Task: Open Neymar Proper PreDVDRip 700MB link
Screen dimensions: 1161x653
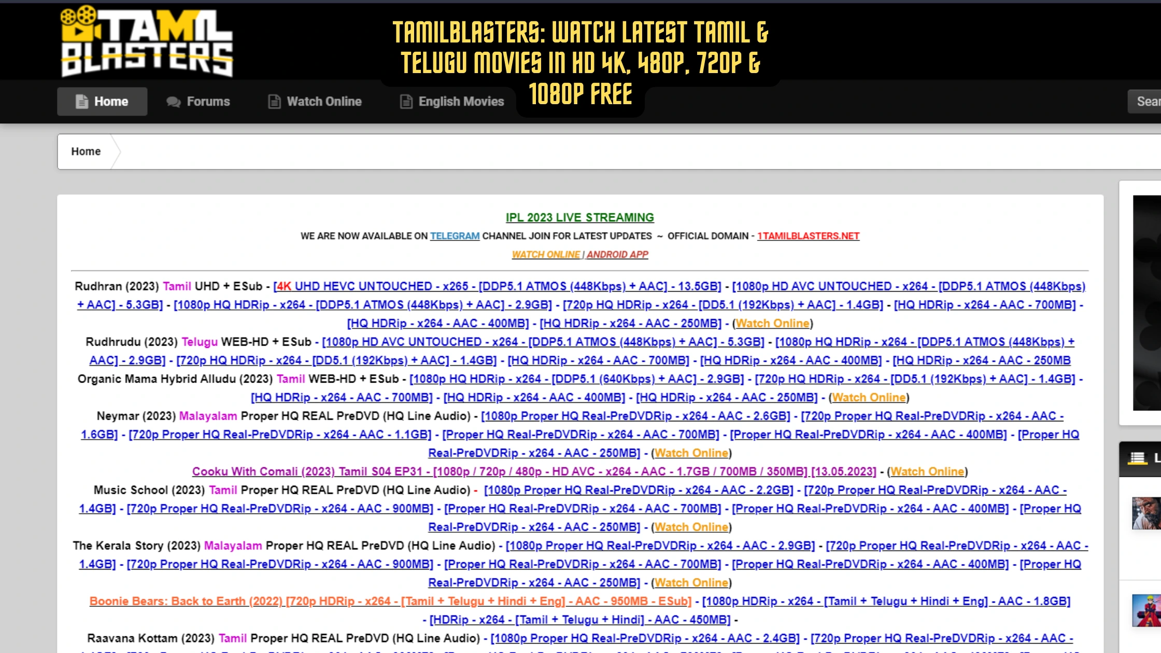Action: [580, 435]
